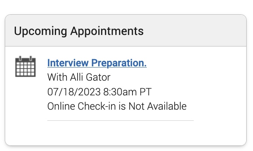Click the 8:30am PT appointment time

coord(127,92)
